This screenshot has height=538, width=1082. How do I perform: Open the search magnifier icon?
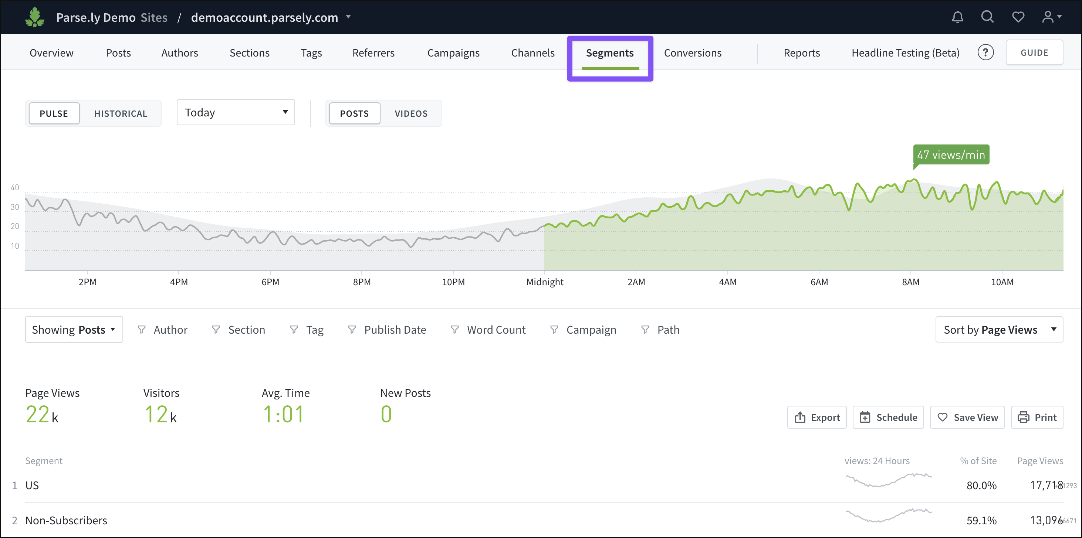[987, 17]
